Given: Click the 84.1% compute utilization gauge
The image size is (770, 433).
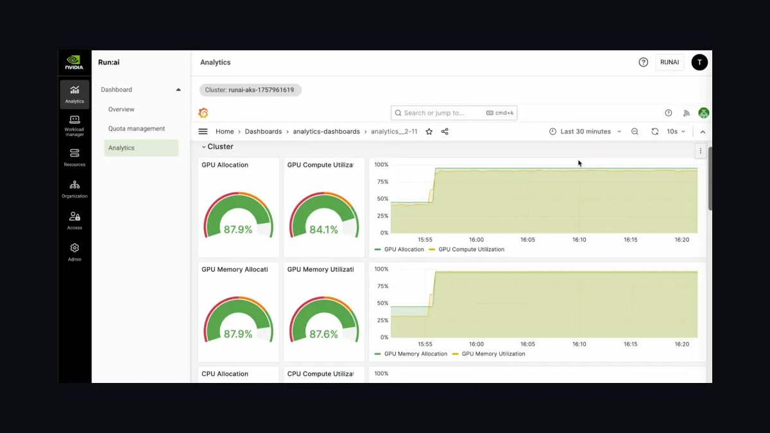Looking at the screenshot, I should 324,215.
